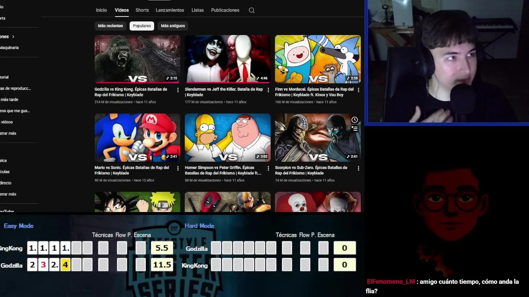Open the Listas tab
The width and height of the screenshot is (529, 297).
(198, 10)
